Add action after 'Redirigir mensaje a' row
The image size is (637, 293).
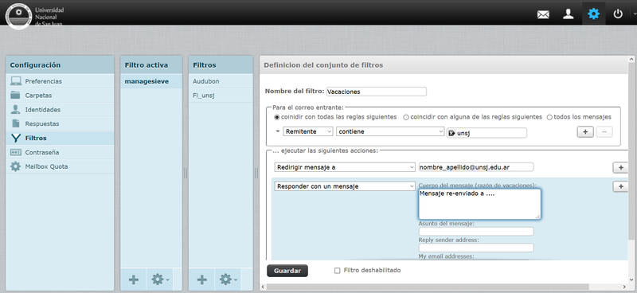(620, 167)
